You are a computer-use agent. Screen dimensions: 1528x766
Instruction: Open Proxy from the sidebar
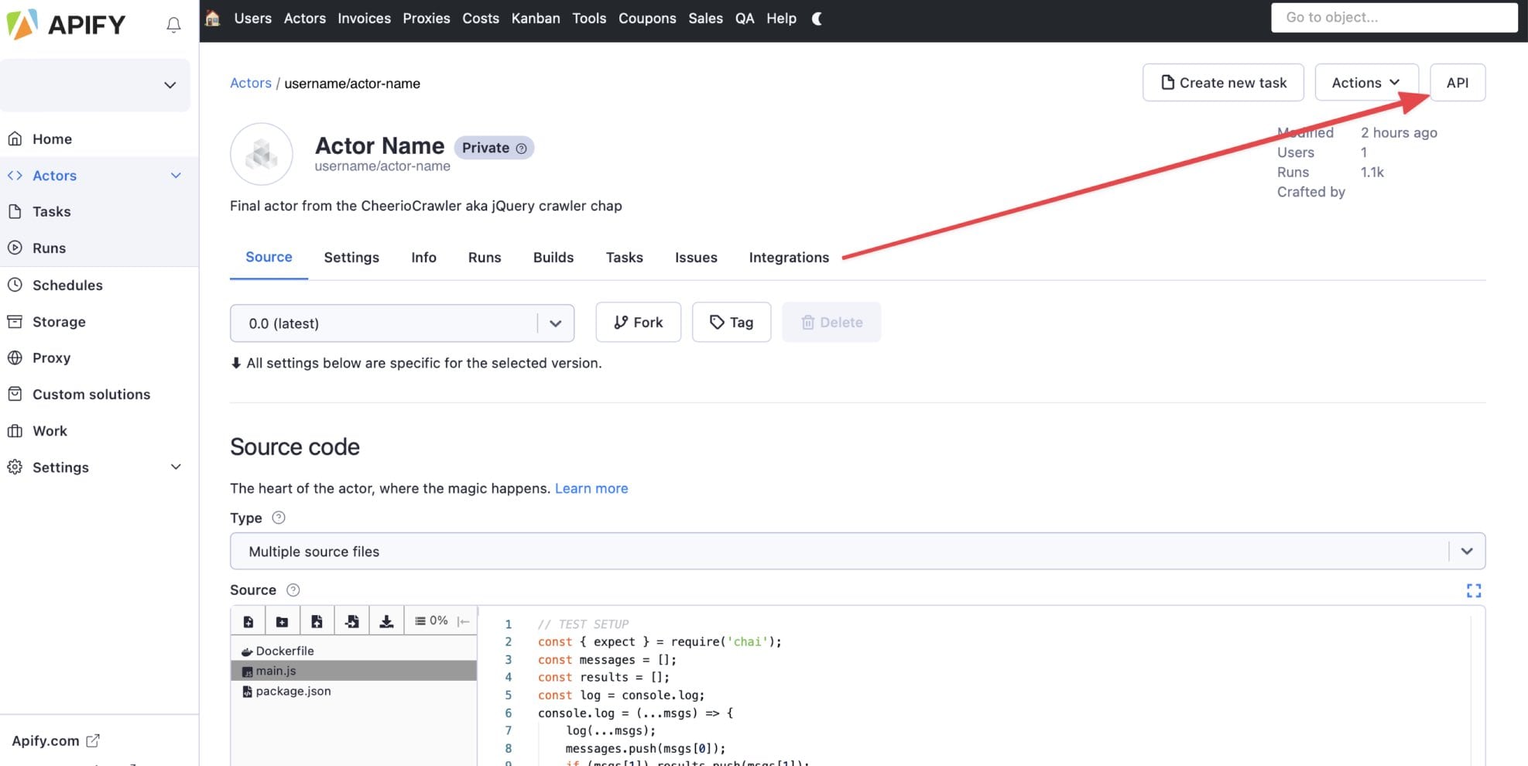coord(51,357)
